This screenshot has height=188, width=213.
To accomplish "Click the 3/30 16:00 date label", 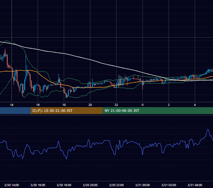I will [x=38, y=185].
